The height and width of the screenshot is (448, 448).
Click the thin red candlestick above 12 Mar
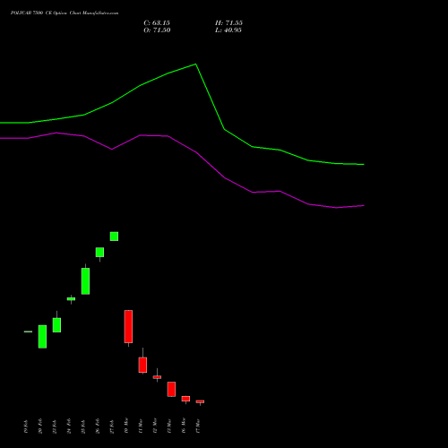click(157, 377)
